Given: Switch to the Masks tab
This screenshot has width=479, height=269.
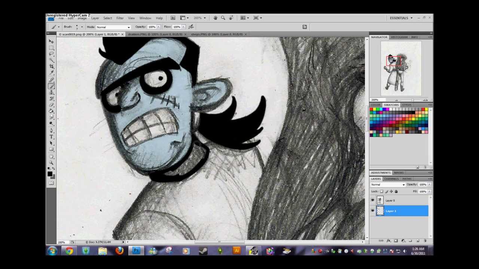Looking at the screenshot, I should (x=399, y=173).
